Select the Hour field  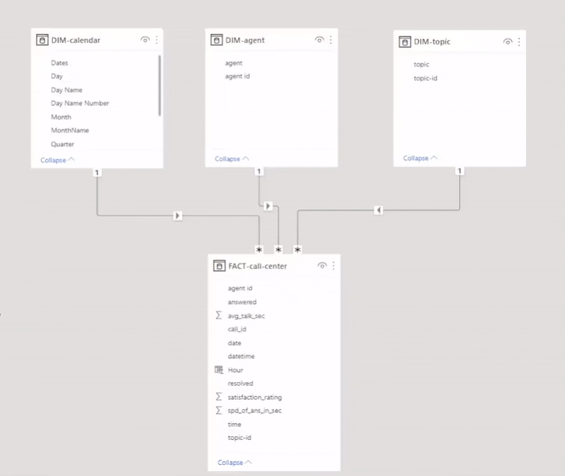point(236,370)
